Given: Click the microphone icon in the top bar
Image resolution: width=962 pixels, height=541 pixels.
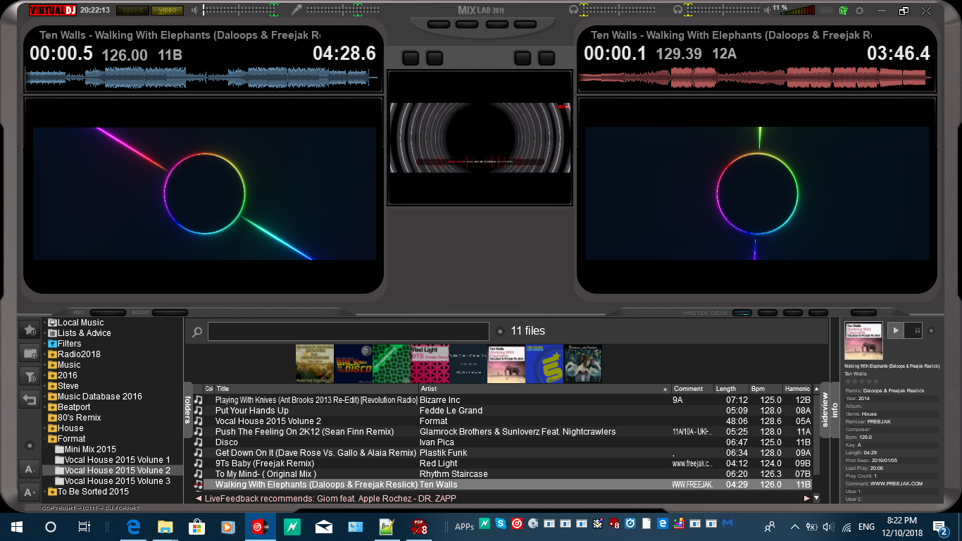Looking at the screenshot, I should 297,10.
